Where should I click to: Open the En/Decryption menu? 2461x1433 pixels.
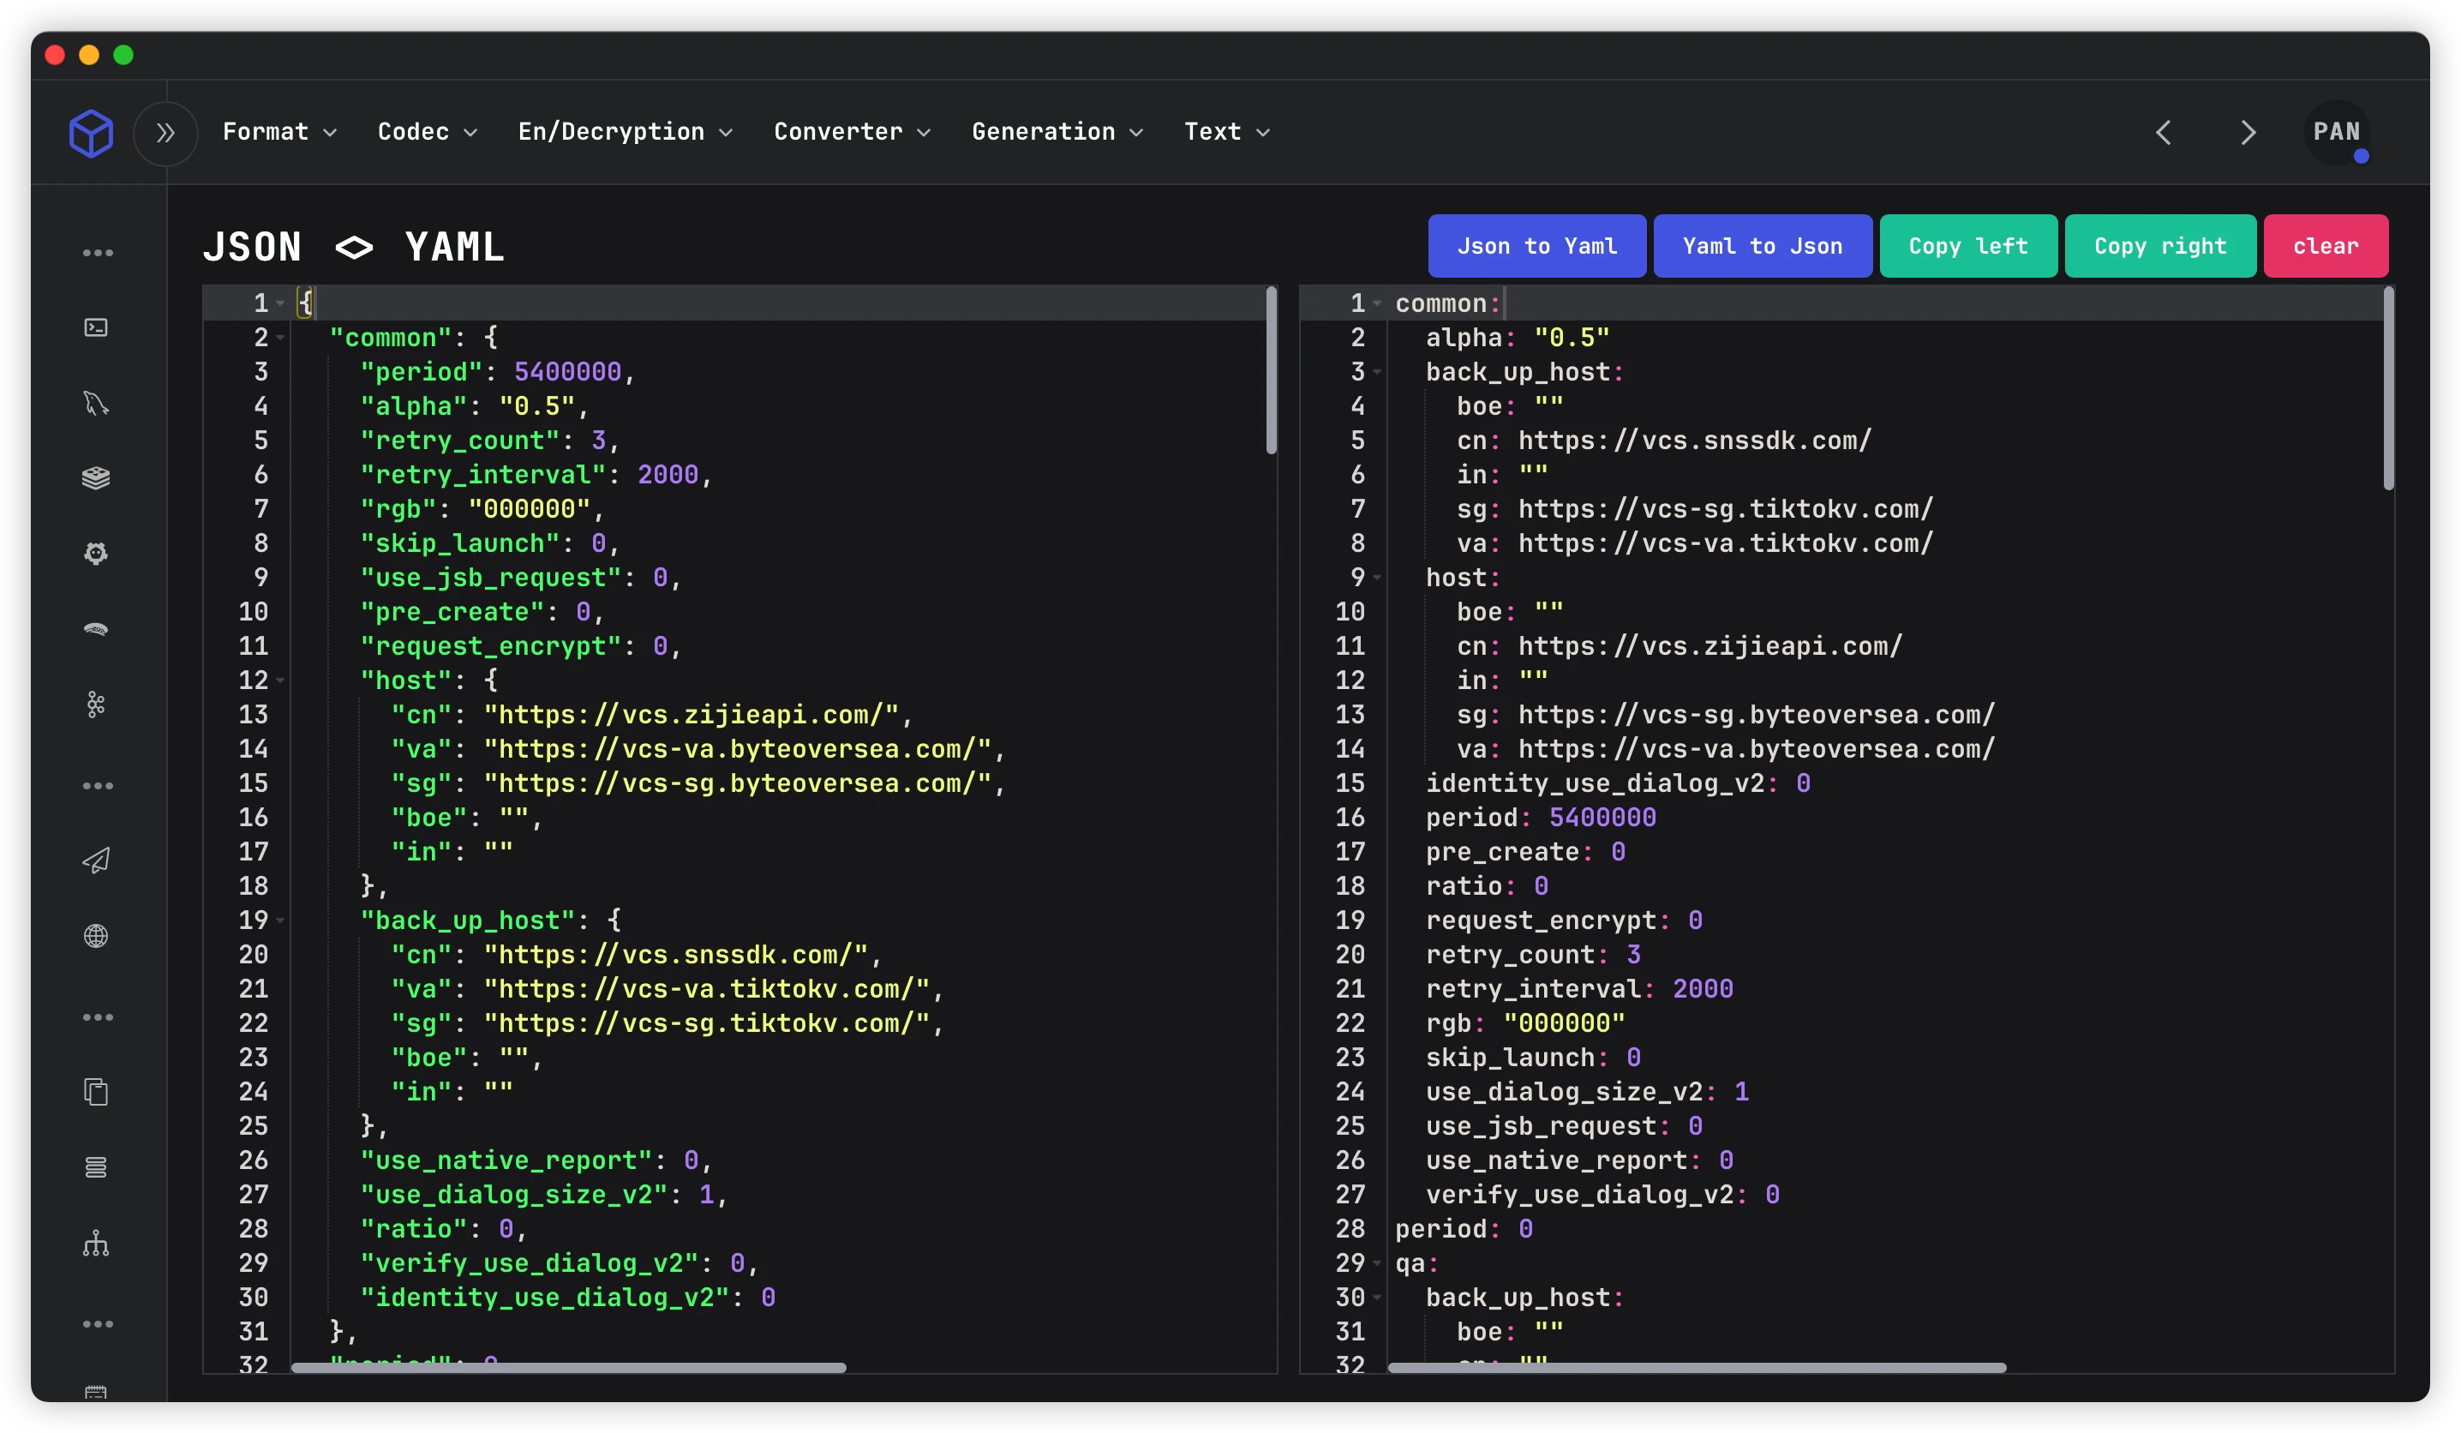point(625,132)
